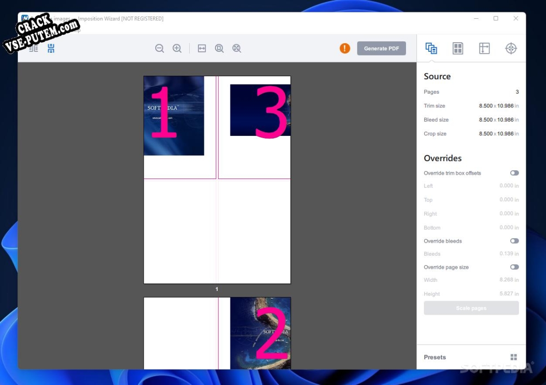
Task: Turn on the Override bleeds switch
Action: point(514,241)
